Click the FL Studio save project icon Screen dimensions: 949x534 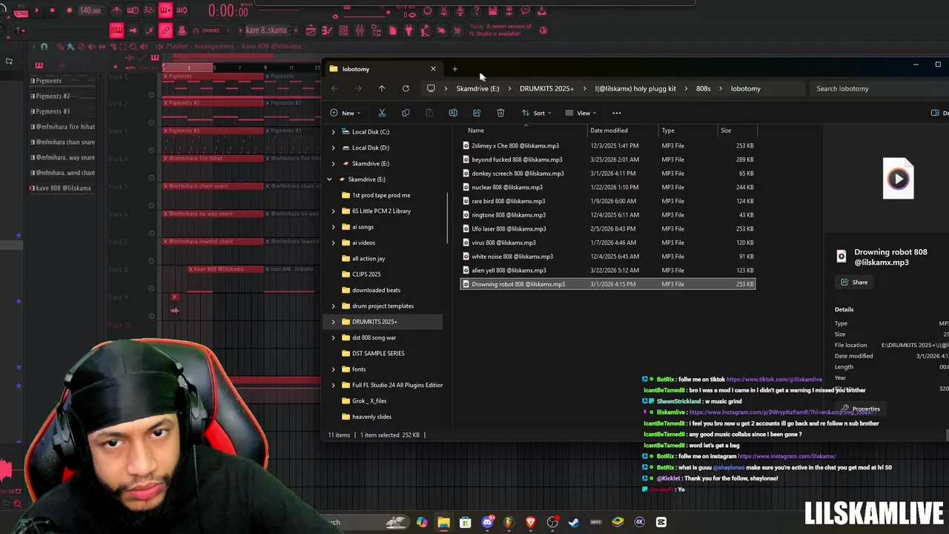(x=492, y=10)
